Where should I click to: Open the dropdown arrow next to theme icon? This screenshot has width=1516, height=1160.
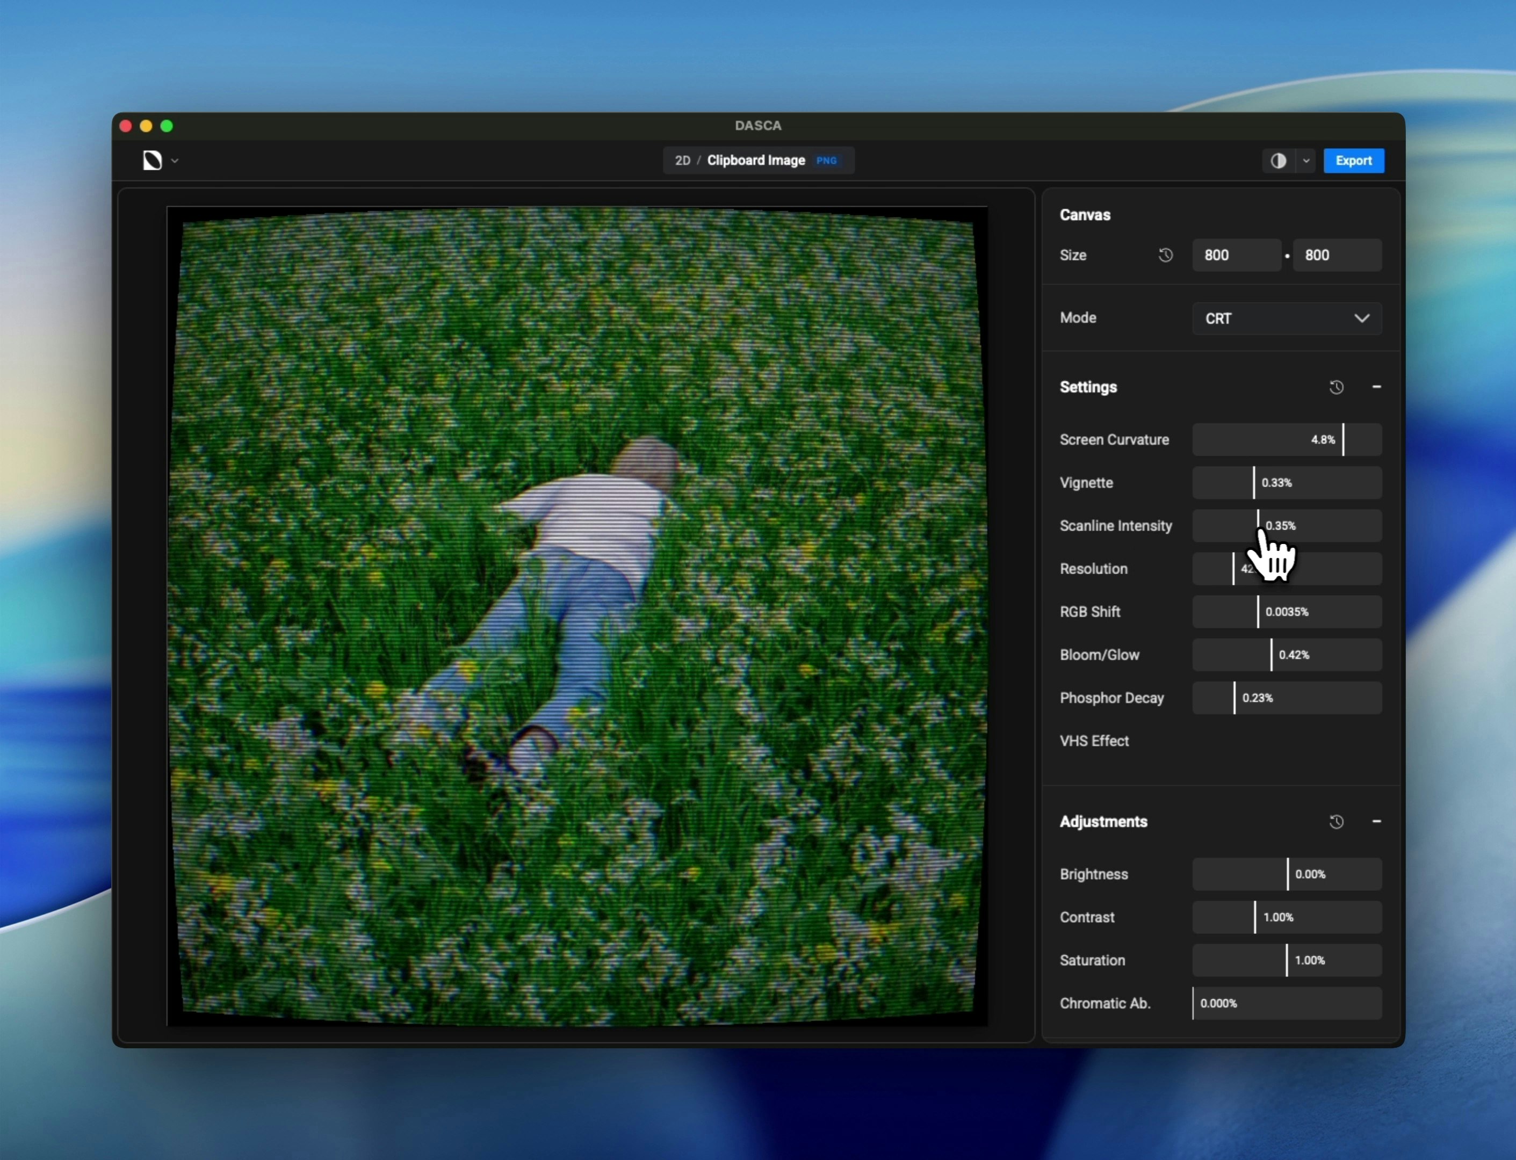[x=1305, y=161]
